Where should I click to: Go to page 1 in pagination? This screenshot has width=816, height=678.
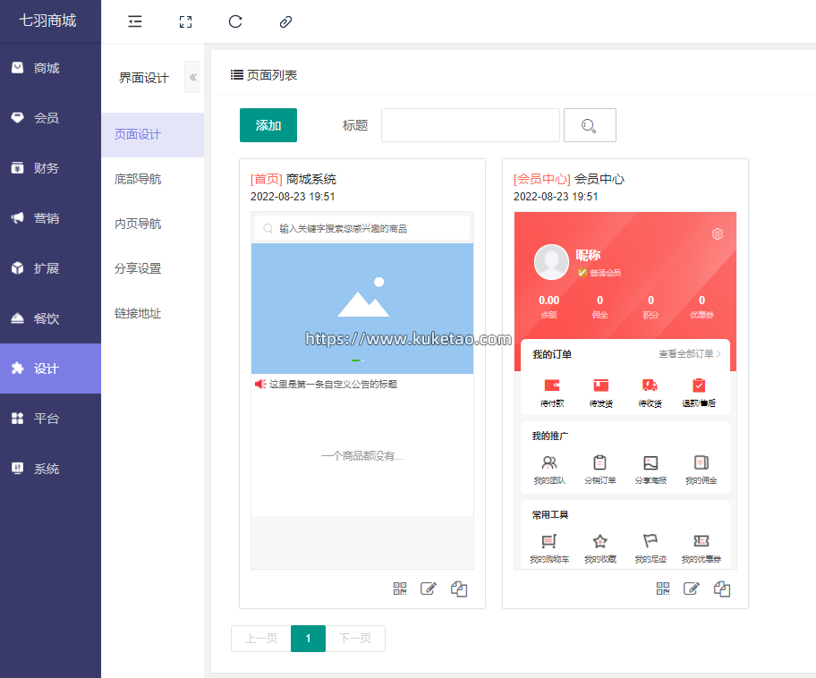pos(308,639)
